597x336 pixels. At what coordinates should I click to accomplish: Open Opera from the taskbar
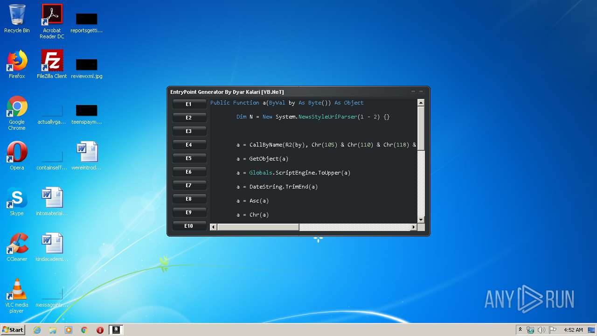[100, 330]
